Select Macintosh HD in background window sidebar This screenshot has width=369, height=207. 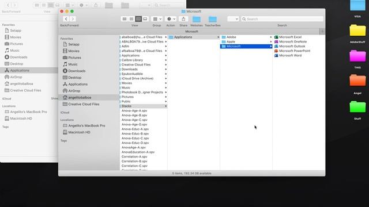(29, 118)
